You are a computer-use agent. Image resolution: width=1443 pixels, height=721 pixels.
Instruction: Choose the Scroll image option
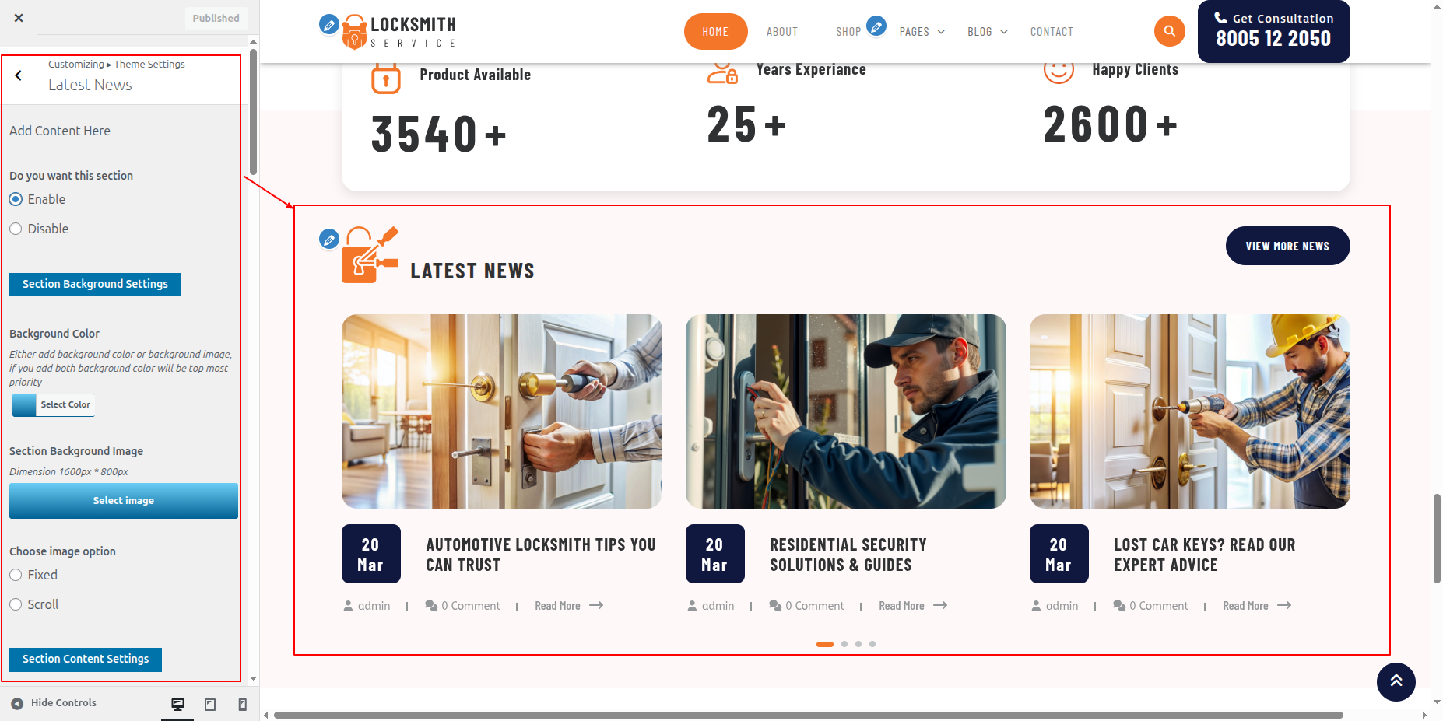pyautogui.click(x=16, y=604)
